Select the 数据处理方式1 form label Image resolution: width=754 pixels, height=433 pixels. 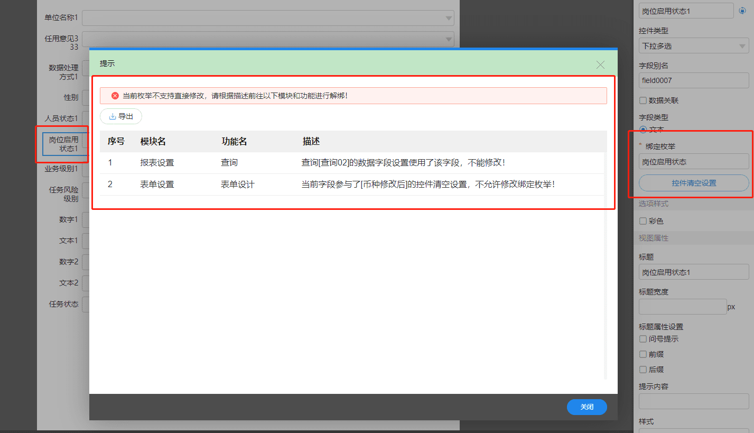click(x=63, y=72)
